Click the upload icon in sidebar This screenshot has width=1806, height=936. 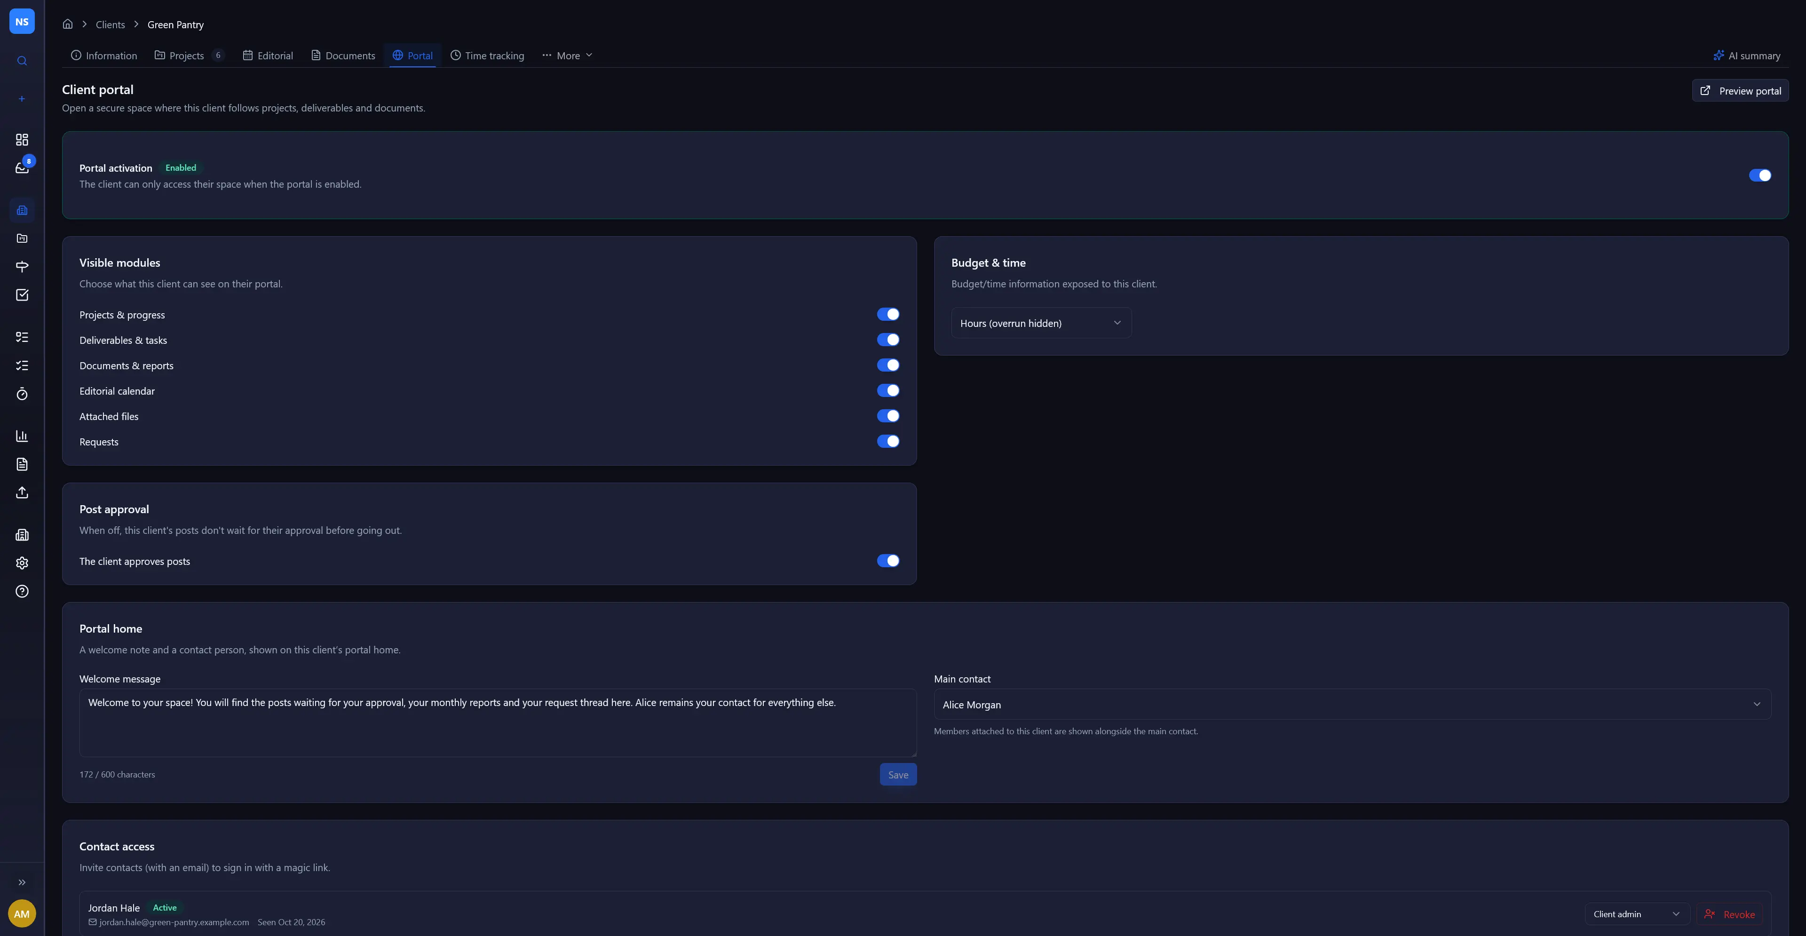[22, 492]
